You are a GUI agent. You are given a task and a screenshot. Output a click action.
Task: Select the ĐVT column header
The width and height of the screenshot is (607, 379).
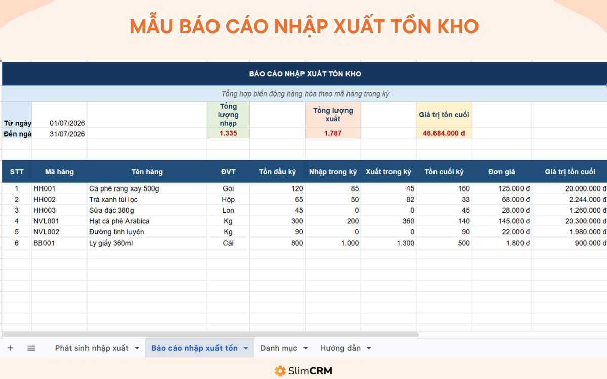228,172
